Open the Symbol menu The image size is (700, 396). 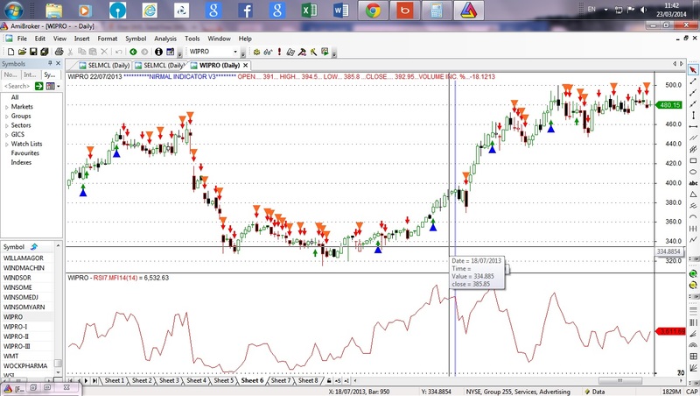click(x=136, y=39)
